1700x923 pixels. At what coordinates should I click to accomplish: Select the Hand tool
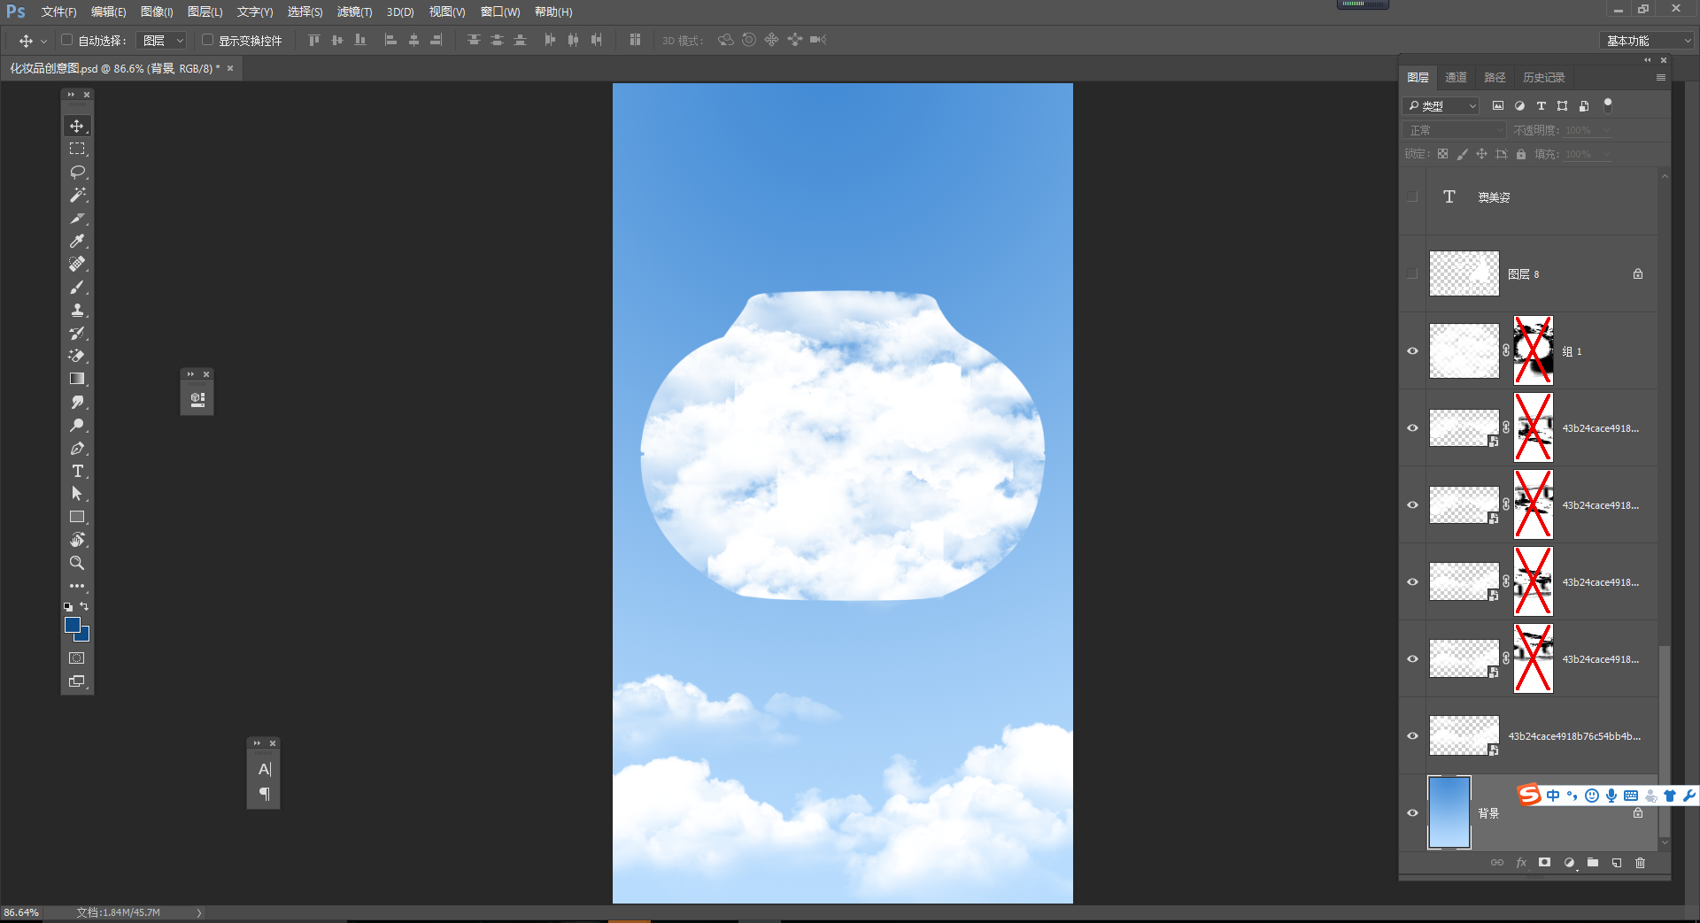pyautogui.click(x=77, y=540)
